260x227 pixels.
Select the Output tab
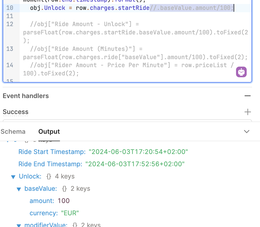point(49,132)
